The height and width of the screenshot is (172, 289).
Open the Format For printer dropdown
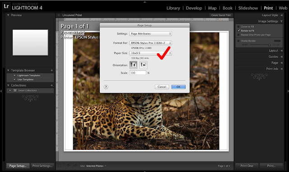coord(150,43)
